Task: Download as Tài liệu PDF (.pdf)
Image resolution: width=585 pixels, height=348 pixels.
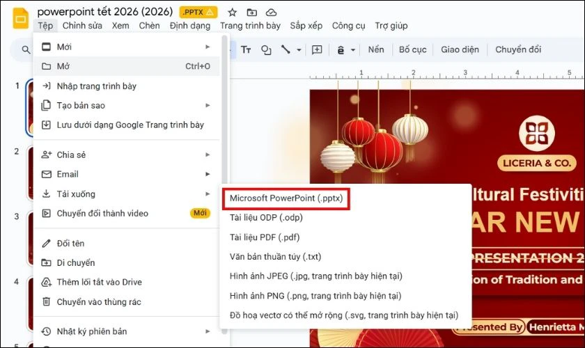Action: click(x=347, y=237)
